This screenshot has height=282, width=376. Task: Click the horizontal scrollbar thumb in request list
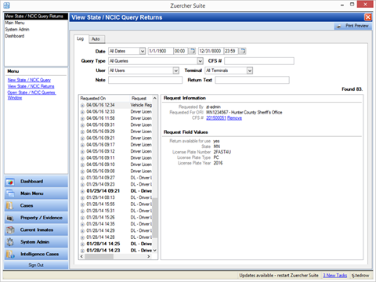coord(99,256)
